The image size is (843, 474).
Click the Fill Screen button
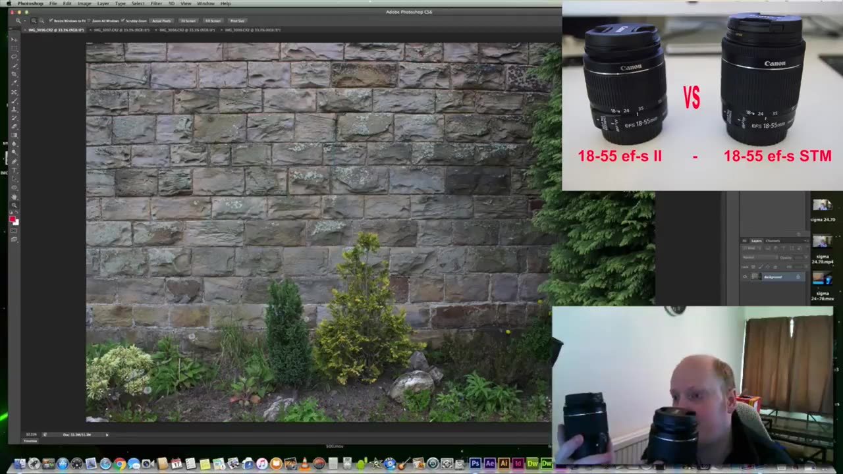213,21
